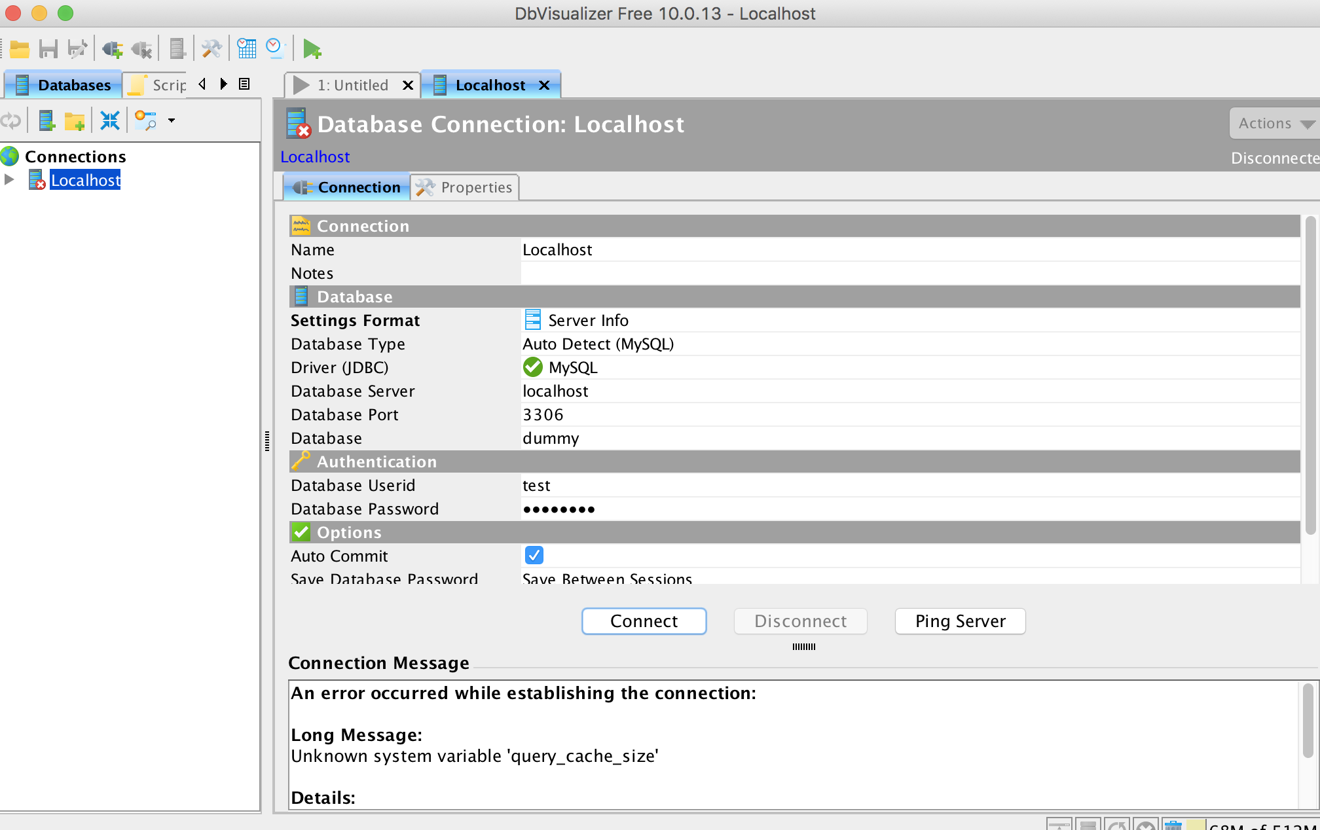The height and width of the screenshot is (830, 1320).
Task: Uncheck the Auto Commit checkbox
Action: 534,555
